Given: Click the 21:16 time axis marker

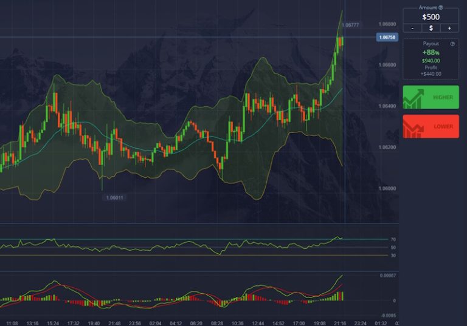Looking at the screenshot, I should (x=340, y=324).
